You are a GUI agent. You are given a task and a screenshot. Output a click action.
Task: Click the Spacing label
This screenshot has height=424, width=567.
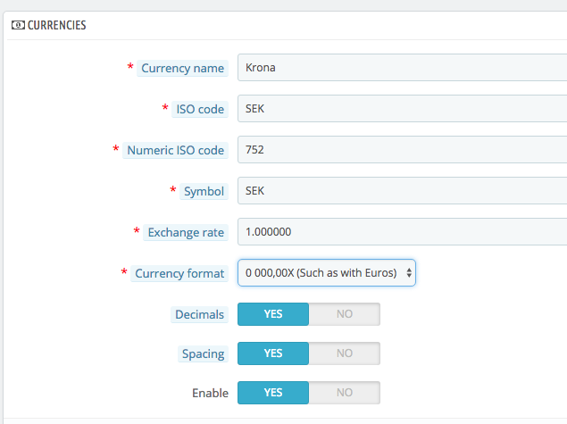coord(204,353)
